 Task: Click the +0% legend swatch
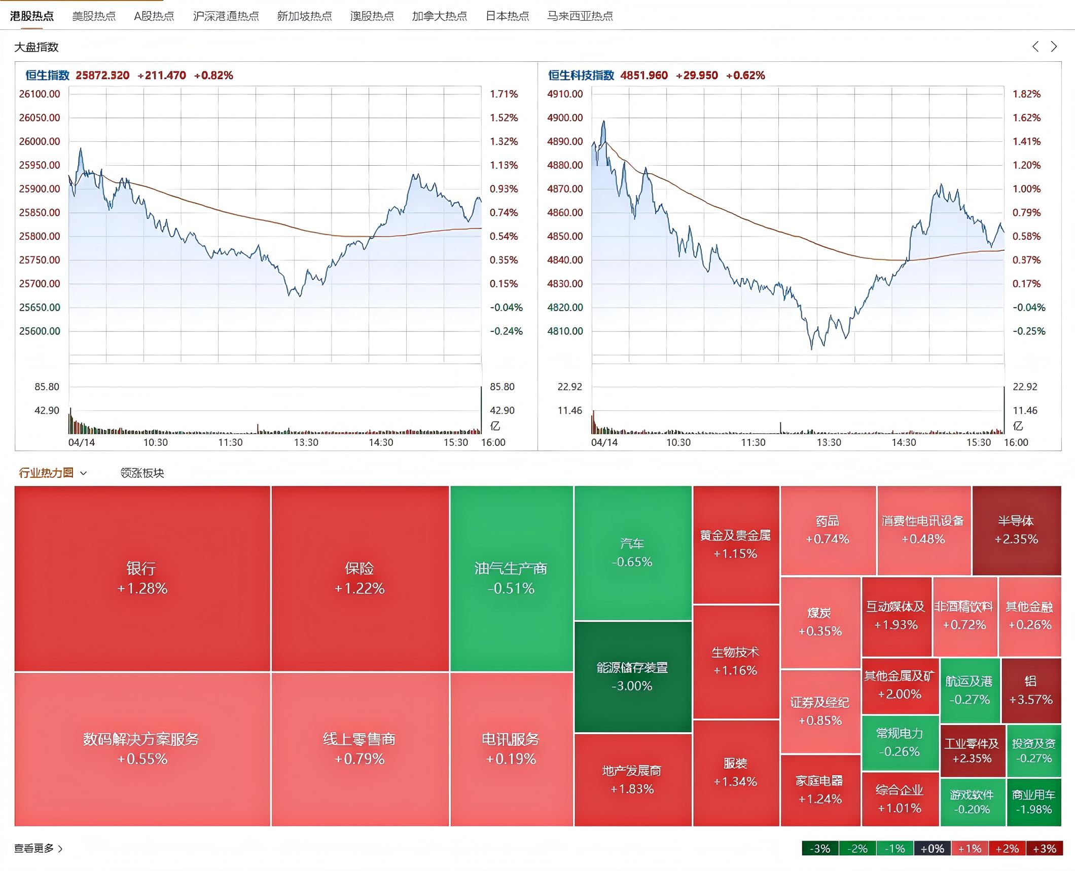click(933, 848)
